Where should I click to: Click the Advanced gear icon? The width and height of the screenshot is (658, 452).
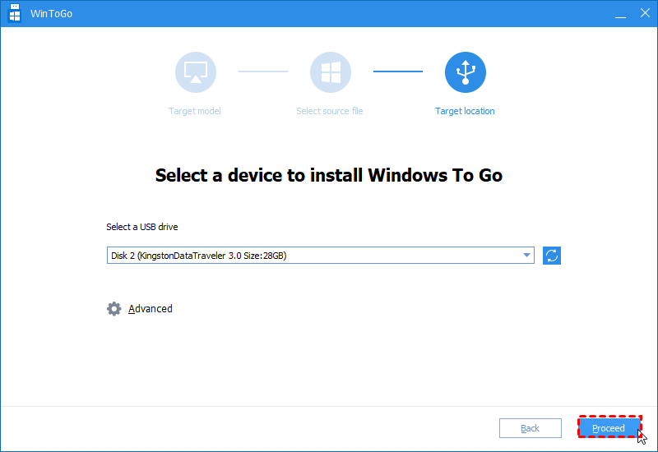[x=114, y=309]
